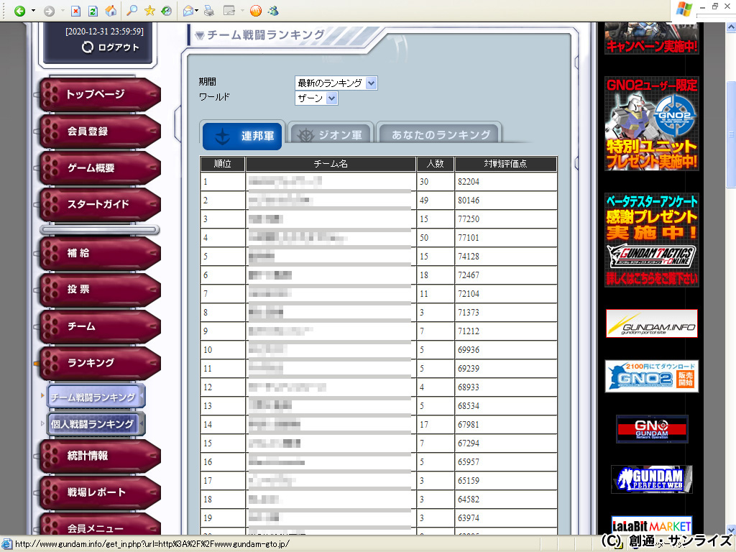Open browsing History clock icon
736x552 pixels.
coord(166,10)
